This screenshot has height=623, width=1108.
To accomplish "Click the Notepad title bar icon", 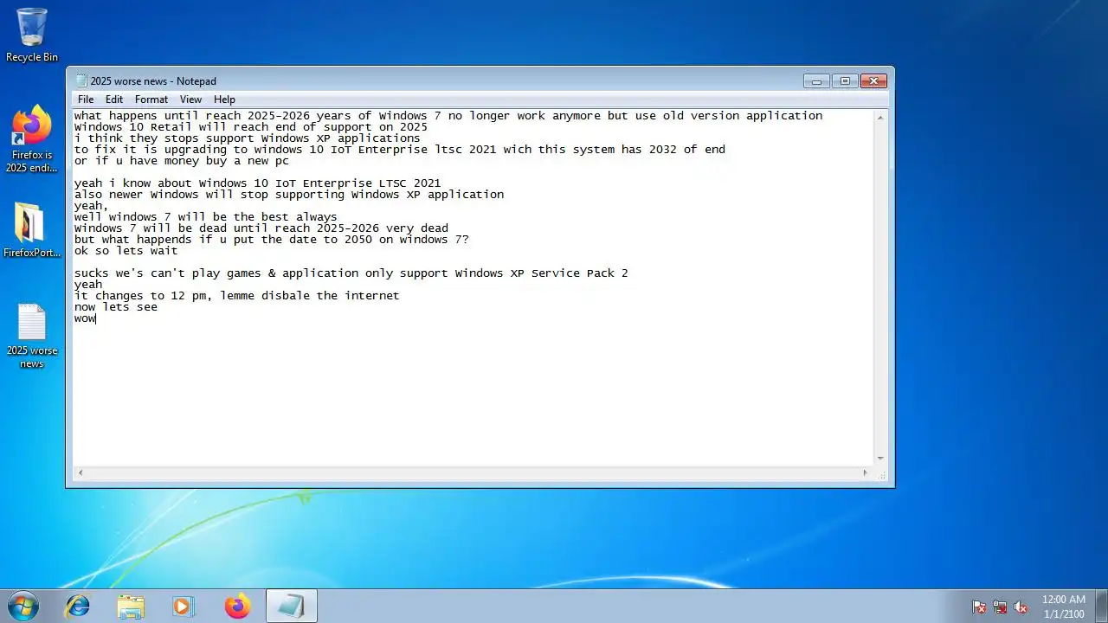I will click(x=81, y=81).
